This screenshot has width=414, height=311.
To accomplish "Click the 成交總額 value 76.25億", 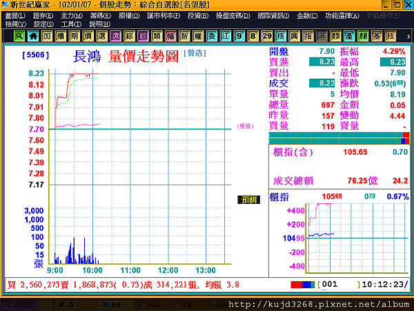I will coord(362,180).
